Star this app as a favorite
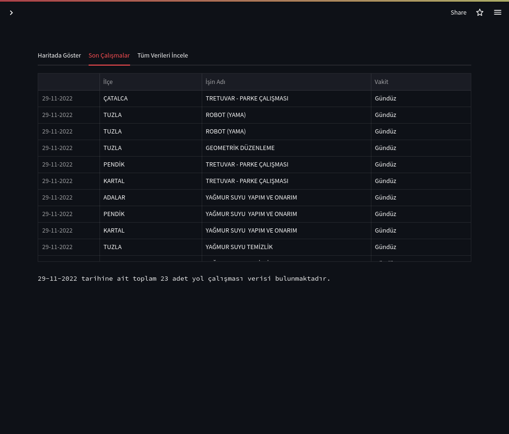This screenshot has width=509, height=434. coord(480,12)
